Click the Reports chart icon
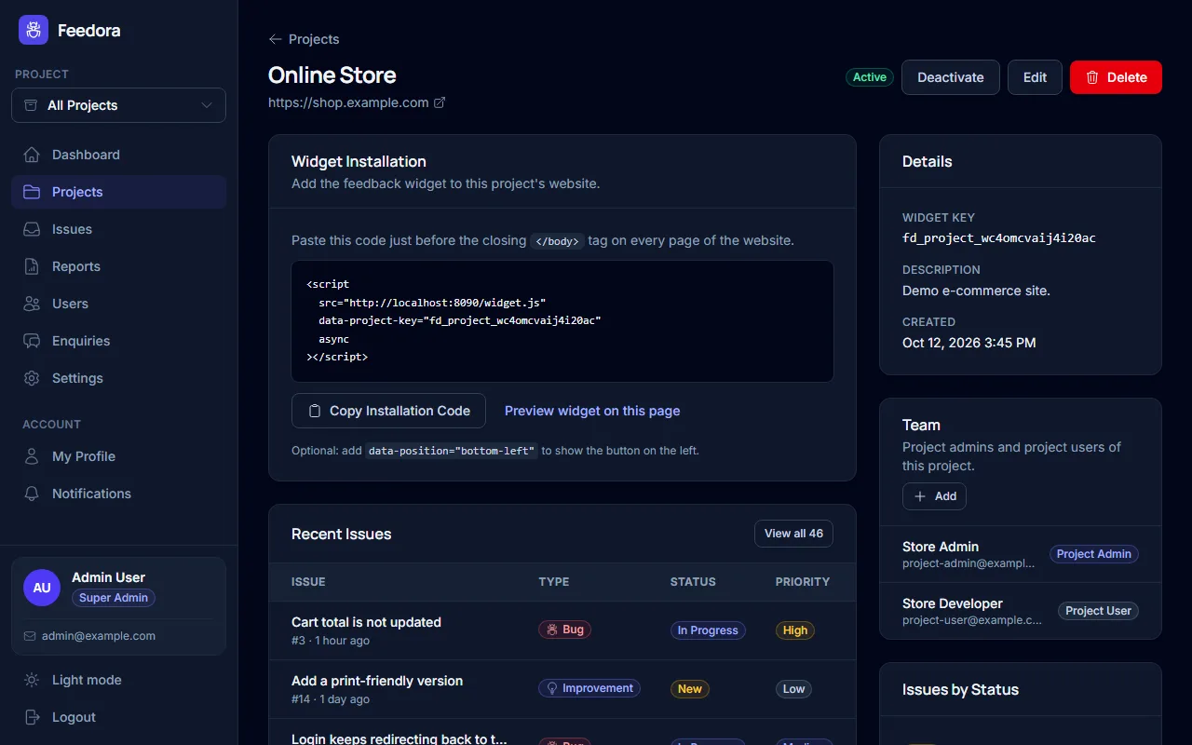 (x=33, y=266)
